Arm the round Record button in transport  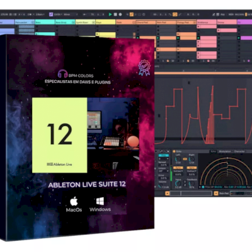pyautogui.click(x=120, y=14)
